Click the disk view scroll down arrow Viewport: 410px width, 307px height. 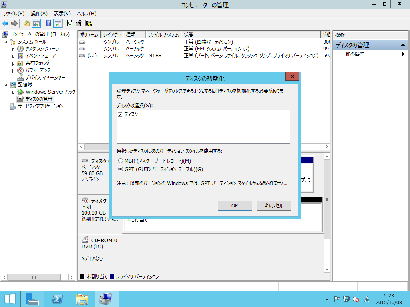coord(327,269)
